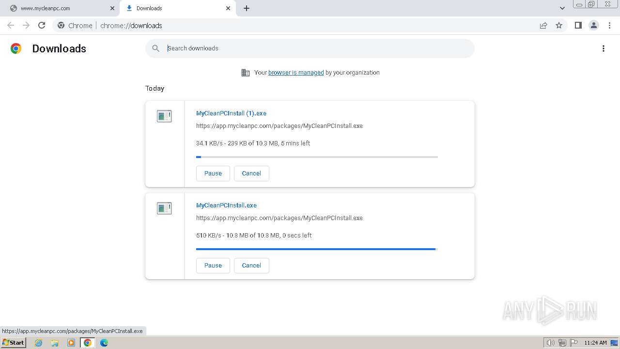Screen dimensions: 620x349
Task: Click the Chrome logo beside Downloads title
Action: point(16,48)
